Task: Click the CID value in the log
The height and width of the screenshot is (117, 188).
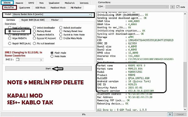Action: [151, 40]
